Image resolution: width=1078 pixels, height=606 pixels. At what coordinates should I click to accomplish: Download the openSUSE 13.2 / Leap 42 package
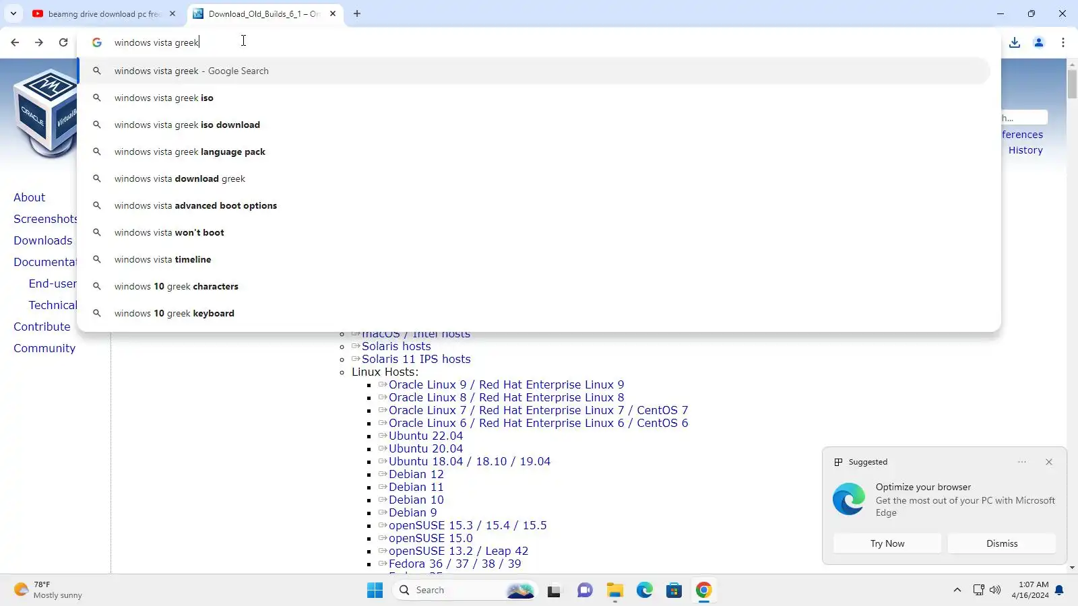click(x=459, y=551)
